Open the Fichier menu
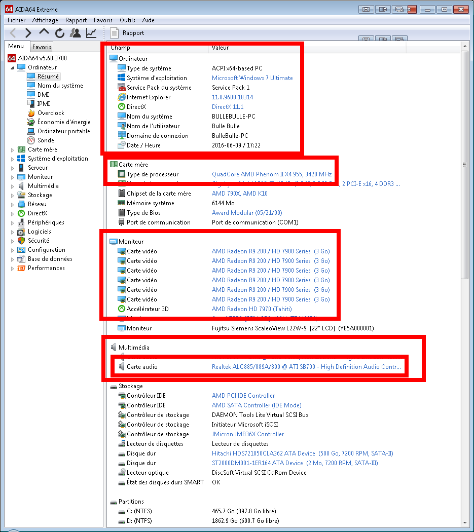Screen dimensions: 474x532 tap(16, 20)
